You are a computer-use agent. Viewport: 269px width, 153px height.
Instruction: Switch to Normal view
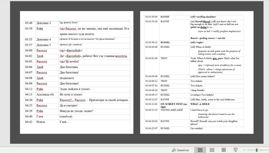tap(200, 150)
